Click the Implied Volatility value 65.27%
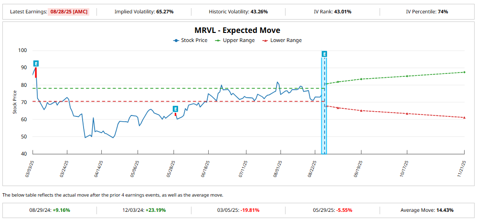This screenshot has height=219, width=477. 165,12
